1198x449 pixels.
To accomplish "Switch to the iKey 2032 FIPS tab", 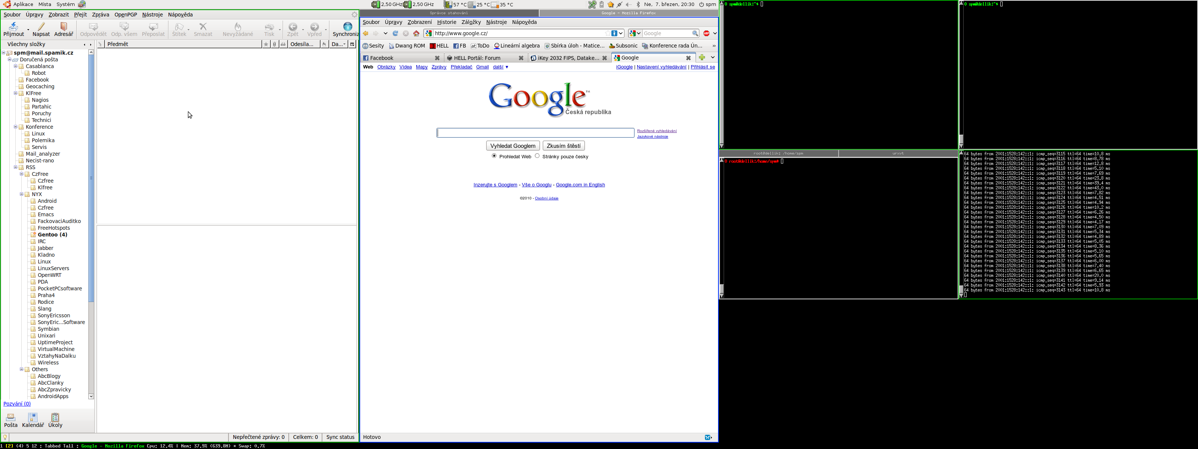I will (569, 58).
